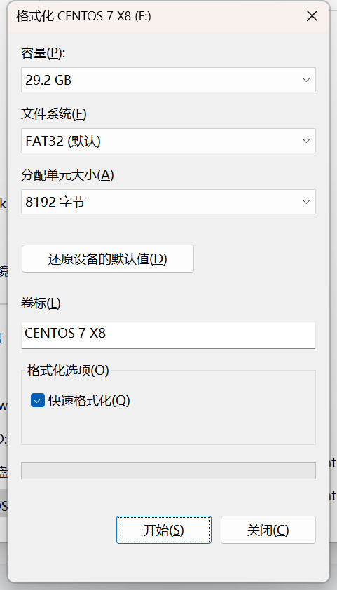
Task: Click the 文件系统(F) label
Action: click(x=54, y=114)
